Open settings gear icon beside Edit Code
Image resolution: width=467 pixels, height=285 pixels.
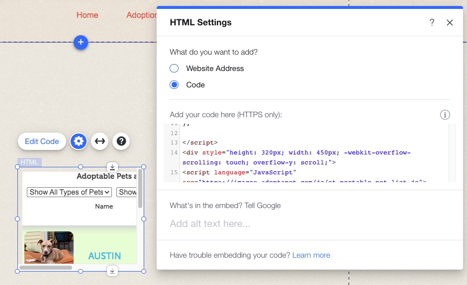[x=78, y=142]
